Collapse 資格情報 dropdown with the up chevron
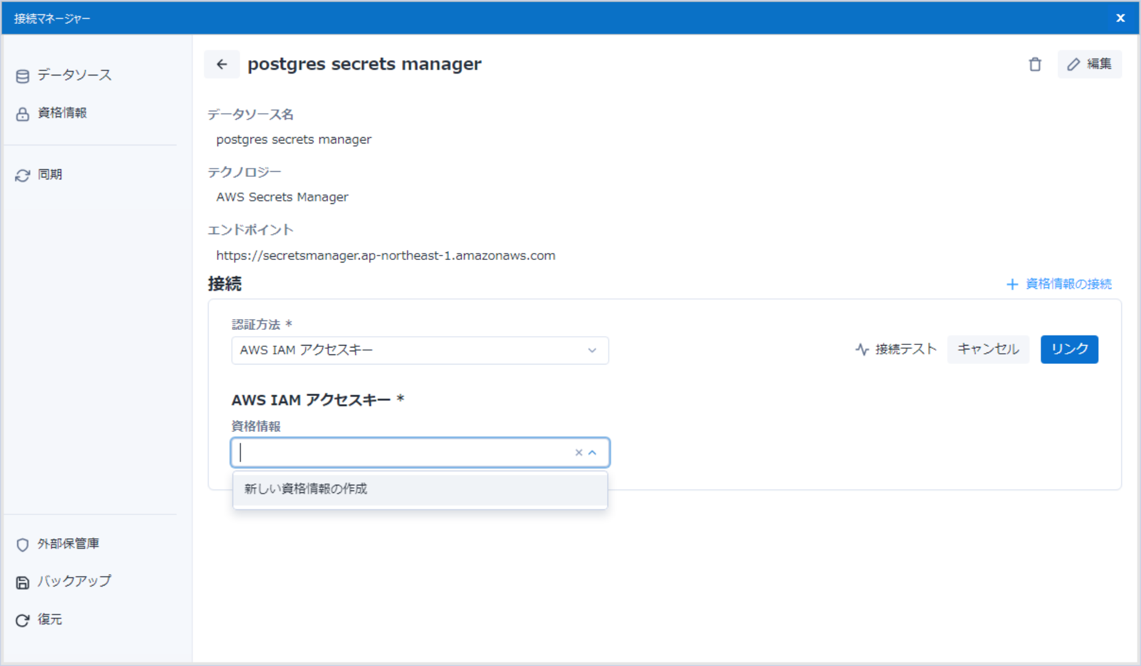This screenshot has width=1141, height=666. [593, 452]
